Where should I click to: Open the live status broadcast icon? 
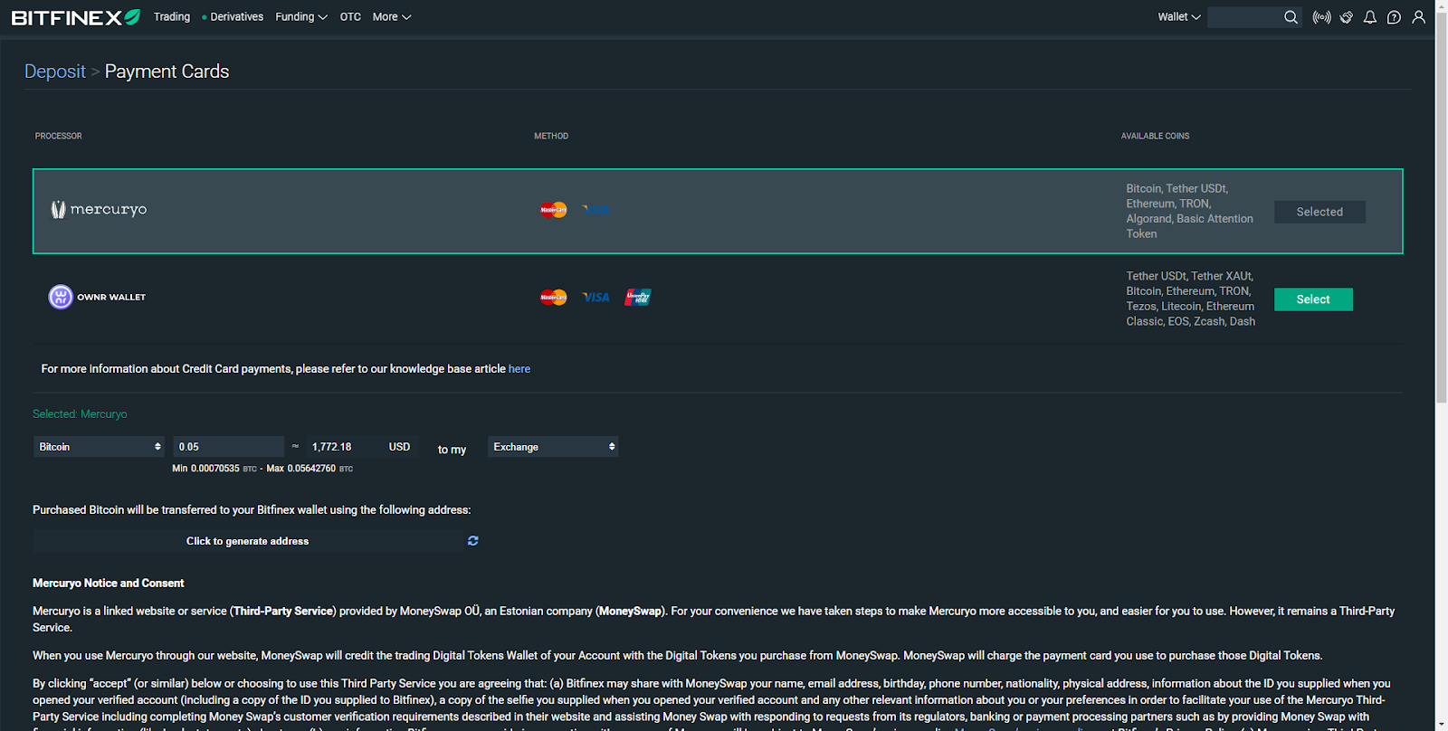[1322, 17]
